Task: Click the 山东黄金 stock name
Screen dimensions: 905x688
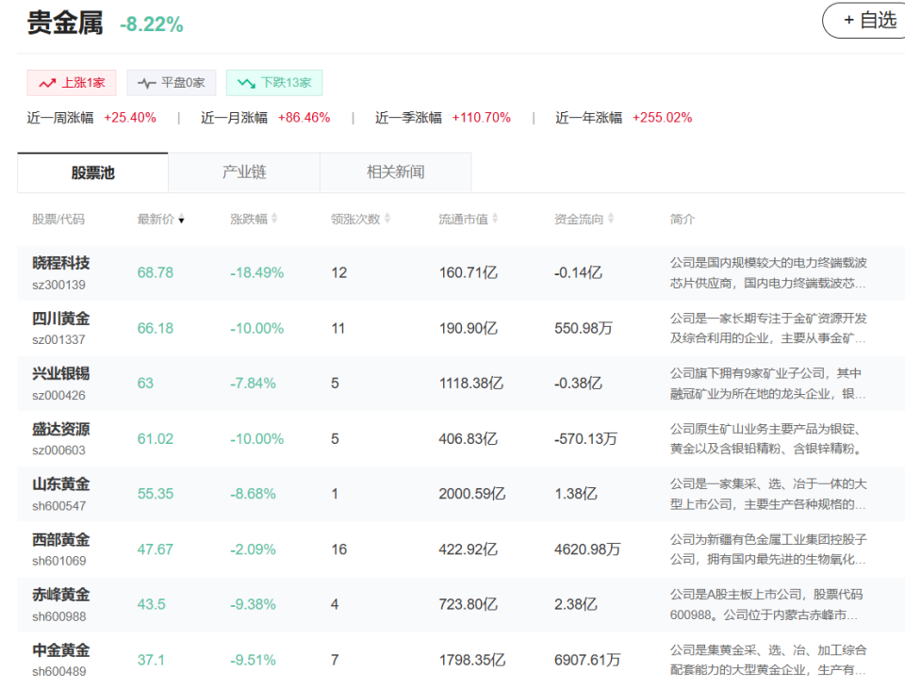Action: 61,484
